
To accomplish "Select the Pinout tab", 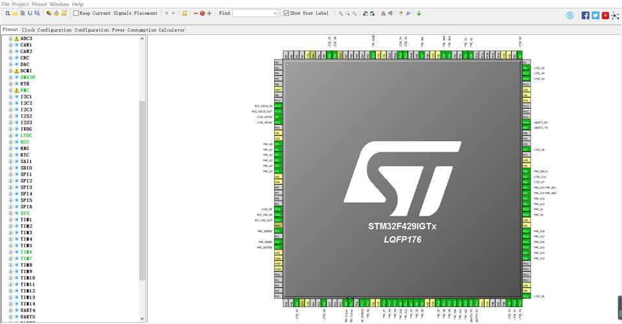I will [10, 29].
